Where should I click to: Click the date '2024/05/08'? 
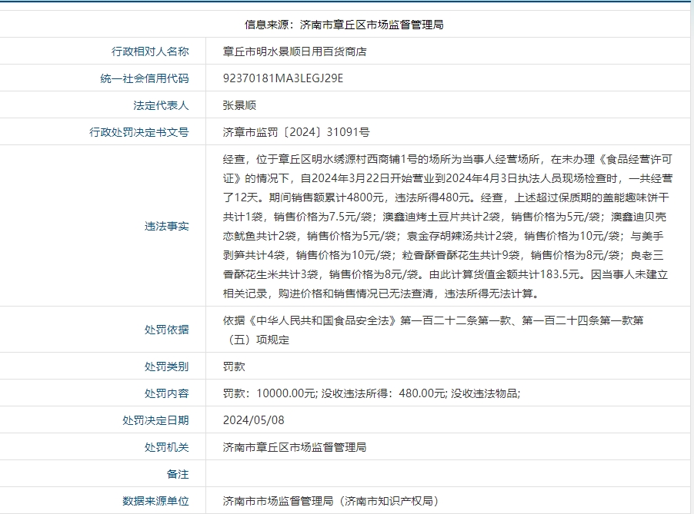[254, 420]
